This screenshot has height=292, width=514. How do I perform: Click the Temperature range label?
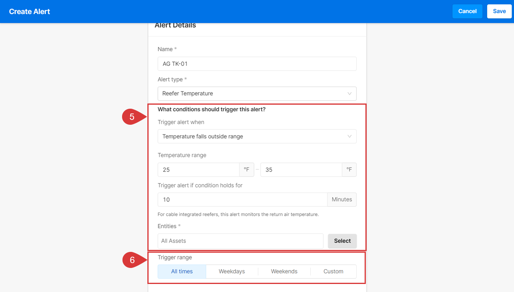click(x=182, y=155)
